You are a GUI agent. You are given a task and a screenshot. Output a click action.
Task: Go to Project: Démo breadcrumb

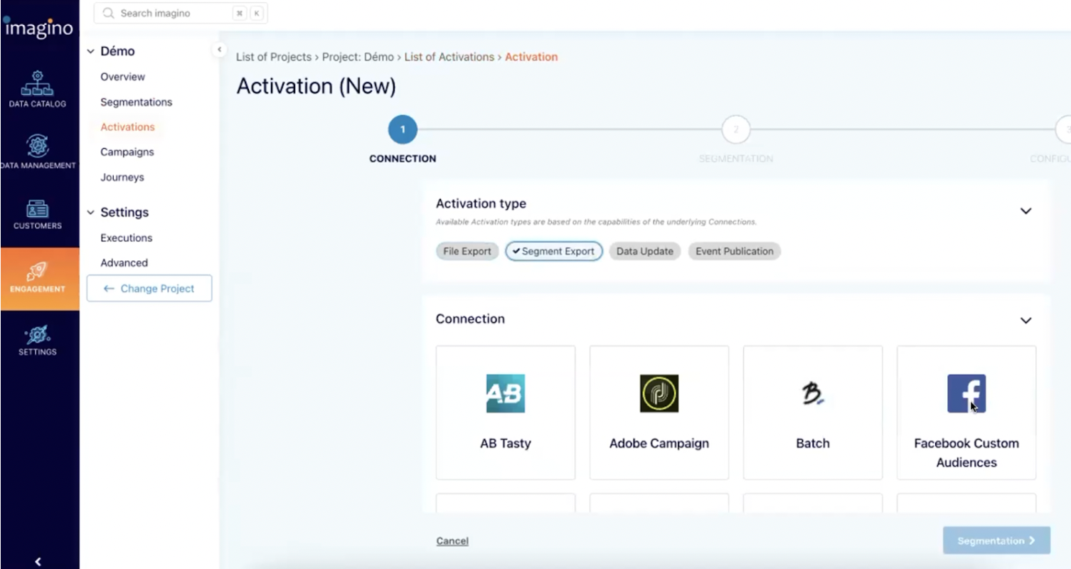(x=358, y=57)
